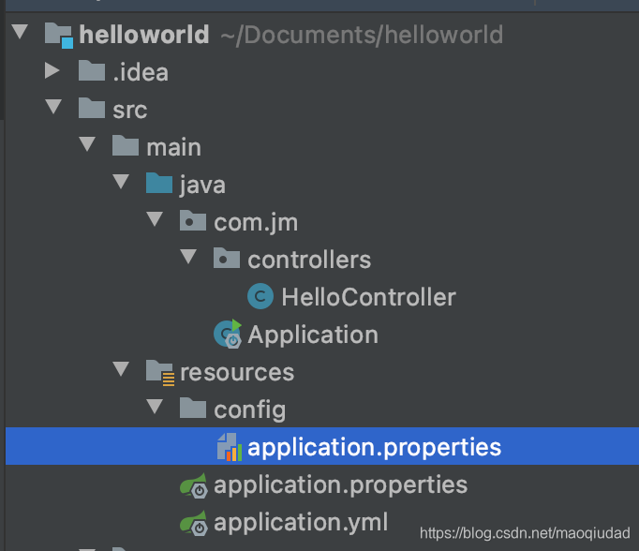
Task: Click Spring leaf icon of application.properties under resources
Action: [194, 485]
